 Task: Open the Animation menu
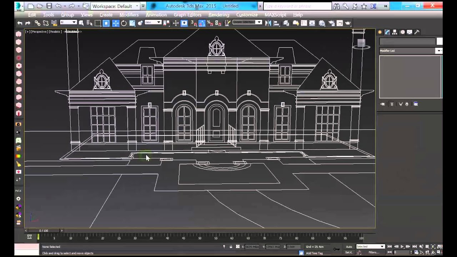tap(156, 15)
